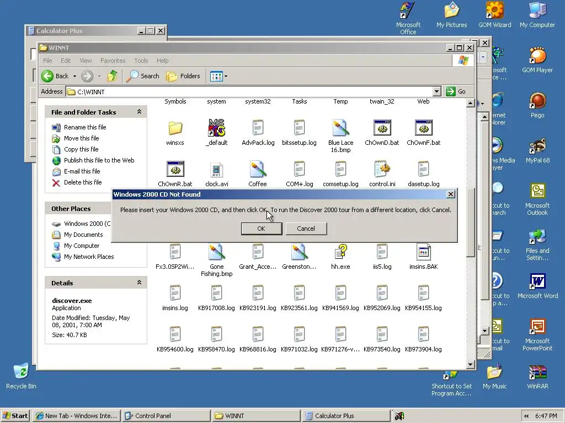
Task: Open Windows 2000 (C:) drive link
Action: click(x=87, y=224)
